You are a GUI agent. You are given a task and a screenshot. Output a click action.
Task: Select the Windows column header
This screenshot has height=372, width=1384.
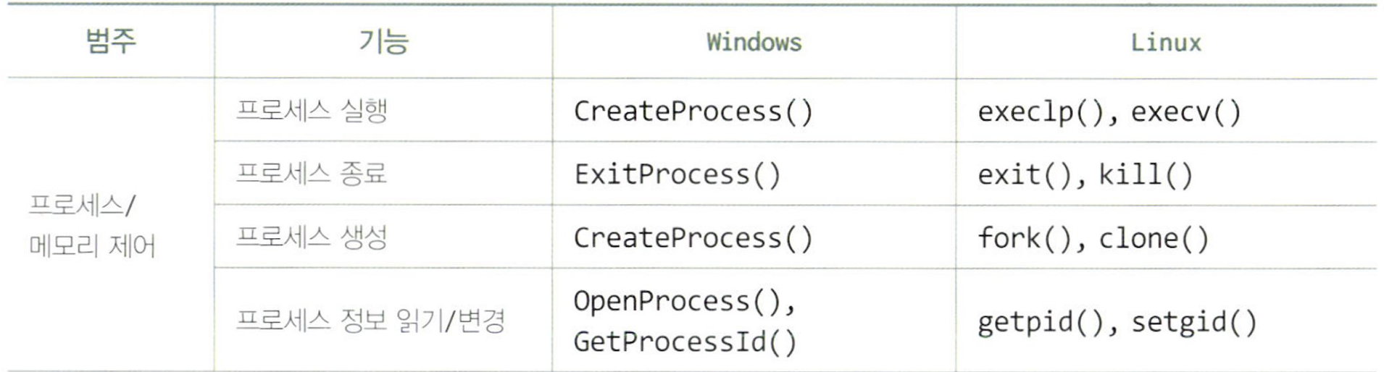754,42
